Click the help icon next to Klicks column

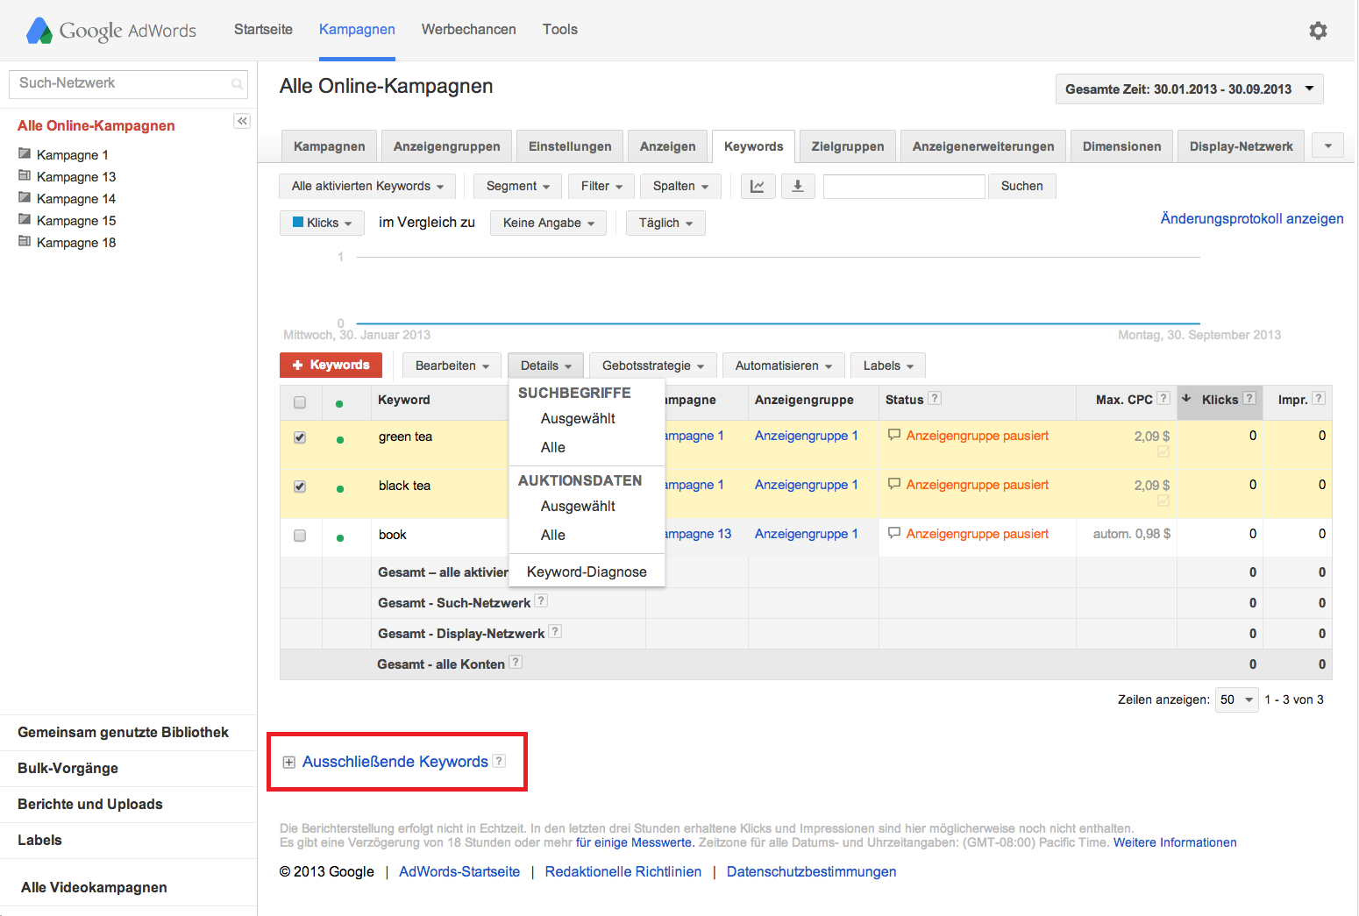tap(1249, 398)
